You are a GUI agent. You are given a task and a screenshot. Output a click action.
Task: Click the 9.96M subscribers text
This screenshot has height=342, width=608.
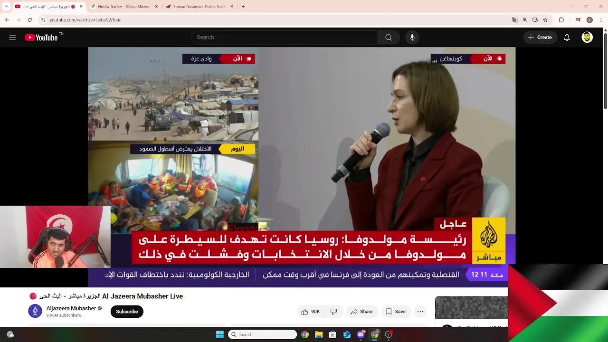[x=64, y=315]
